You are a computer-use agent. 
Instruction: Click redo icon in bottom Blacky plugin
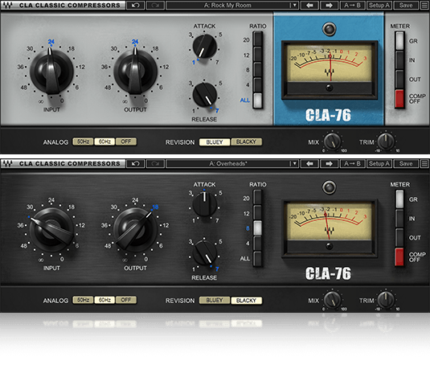[x=155, y=164]
